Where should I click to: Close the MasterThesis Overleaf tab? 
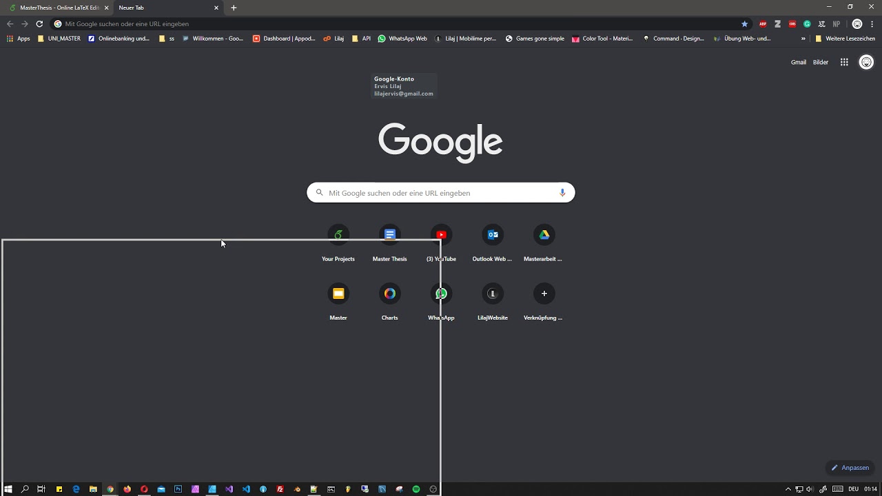point(107,8)
